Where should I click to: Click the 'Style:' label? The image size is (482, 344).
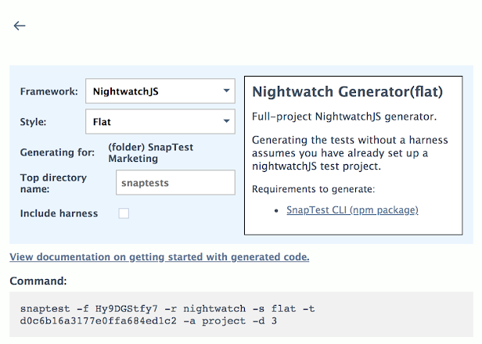33,122
